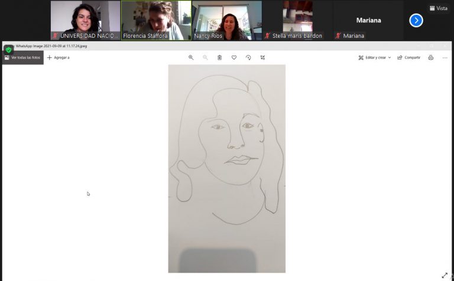The image size is (454, 281).
Task: Add photo to favorites with heart icon
Action: point(234,57)
